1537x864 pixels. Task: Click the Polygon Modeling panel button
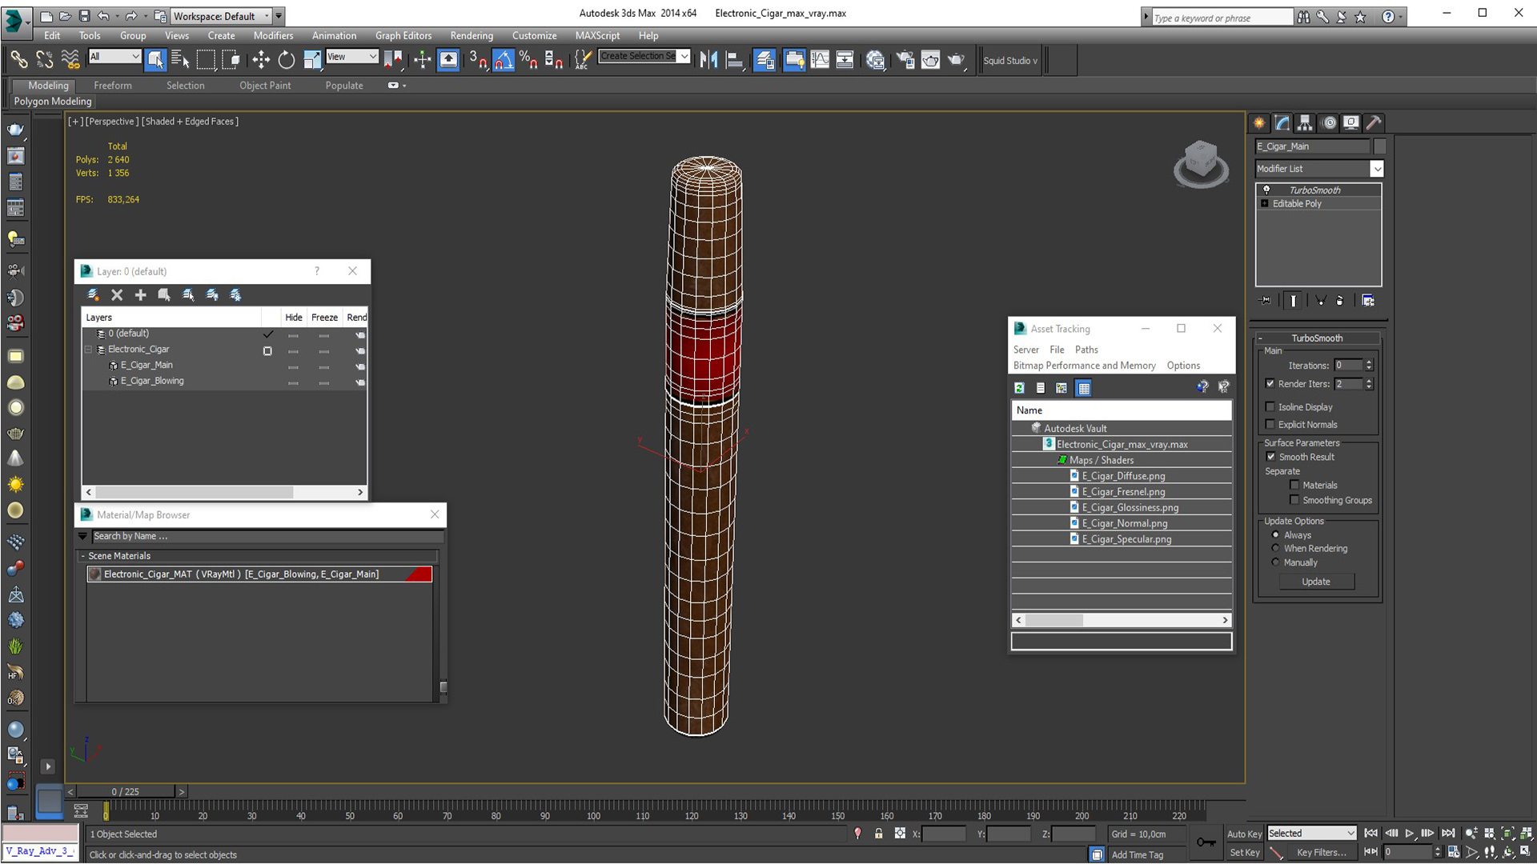click(53, 102)
